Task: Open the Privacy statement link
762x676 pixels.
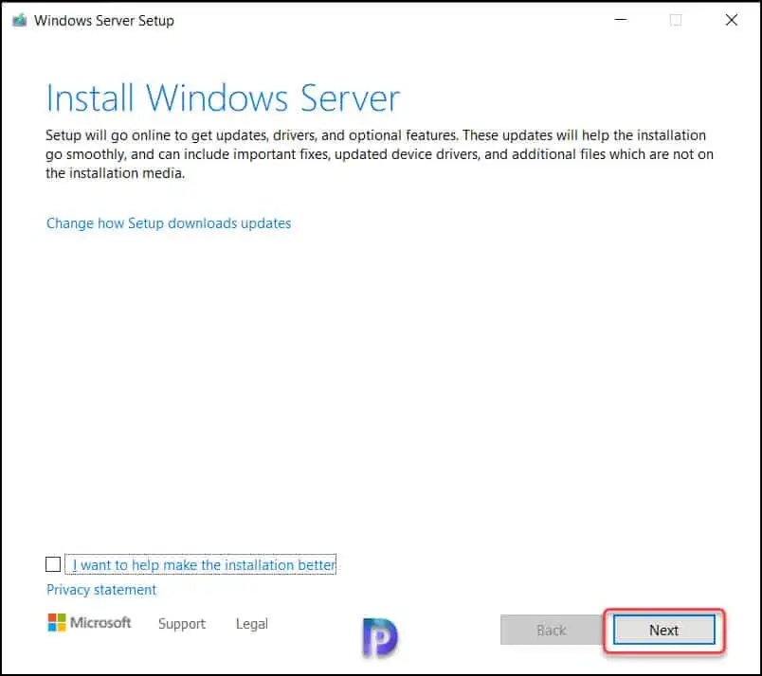Action: 101,590
